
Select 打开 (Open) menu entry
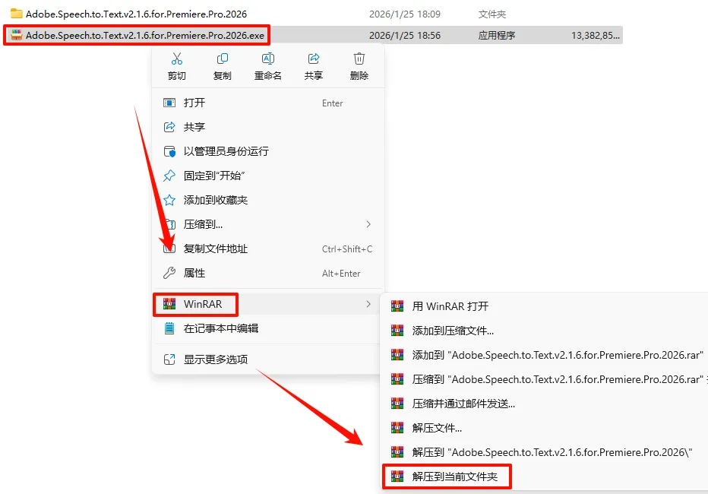(x=268, y=103)
